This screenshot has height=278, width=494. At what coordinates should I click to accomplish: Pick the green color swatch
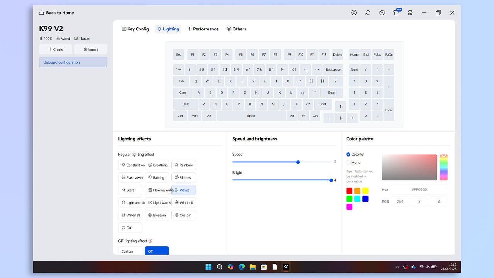click(x=349, y=199)
